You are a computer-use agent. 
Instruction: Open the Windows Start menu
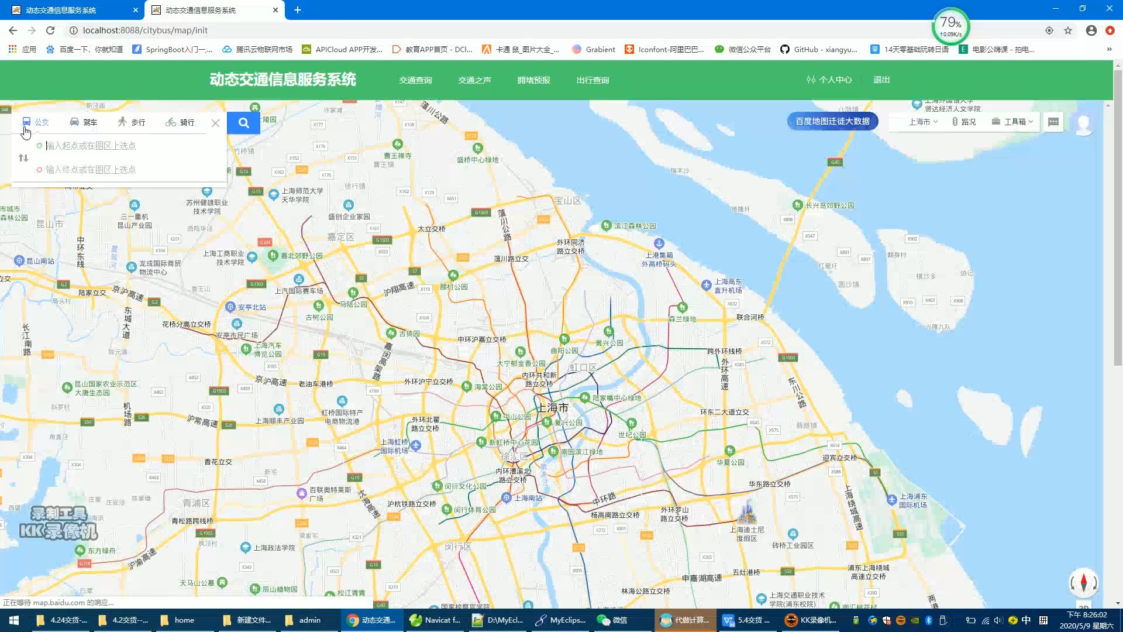coord(14,620)
